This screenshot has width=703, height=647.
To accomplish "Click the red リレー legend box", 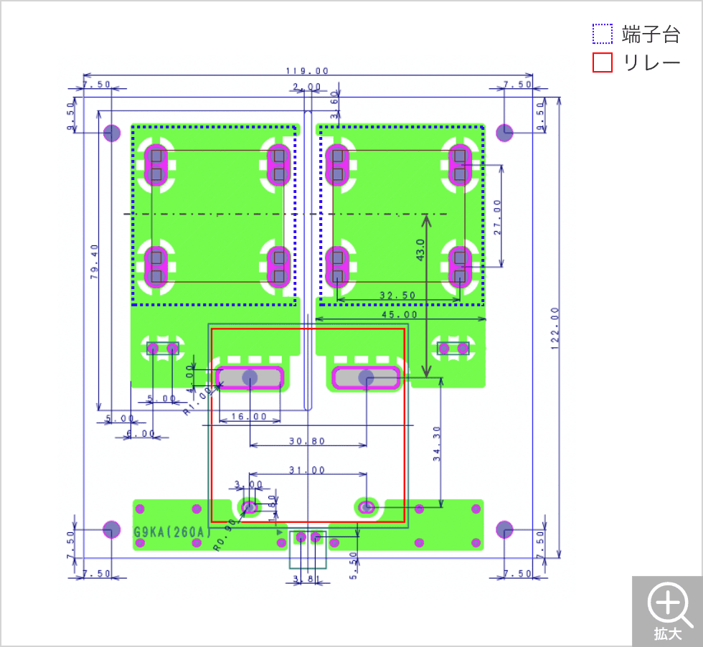I will [x=603, y=63].
